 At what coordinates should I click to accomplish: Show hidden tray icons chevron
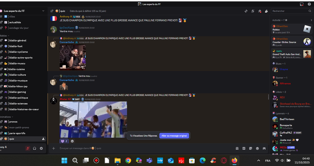(258, 160)
